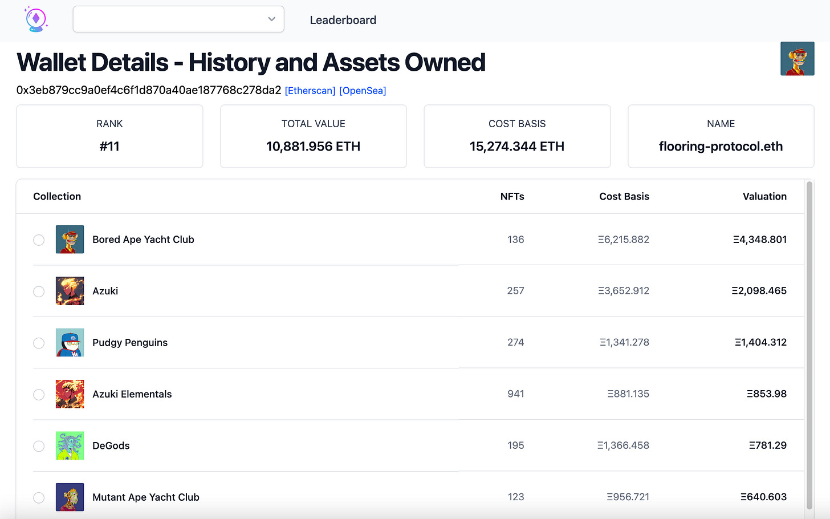
Task: Click the 257 NFTs count for Azuki
Action: click(515, 291)
